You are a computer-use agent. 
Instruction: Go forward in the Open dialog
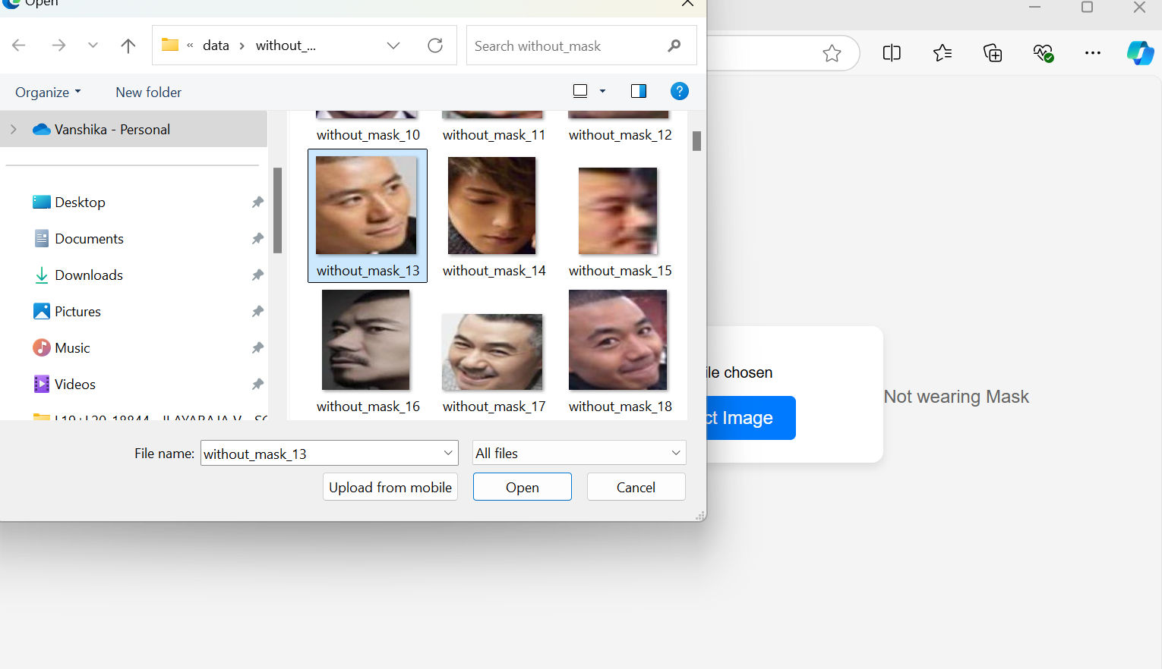58,46
